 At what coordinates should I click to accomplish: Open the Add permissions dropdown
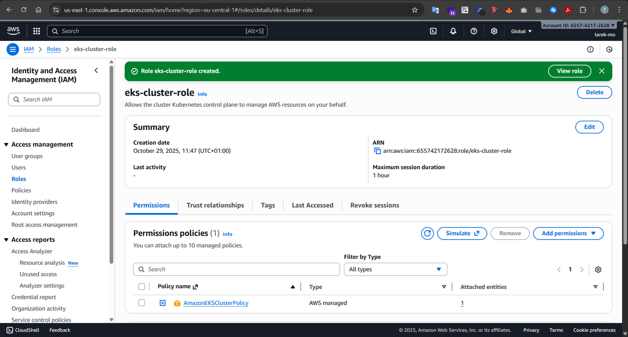click(568, 233)
